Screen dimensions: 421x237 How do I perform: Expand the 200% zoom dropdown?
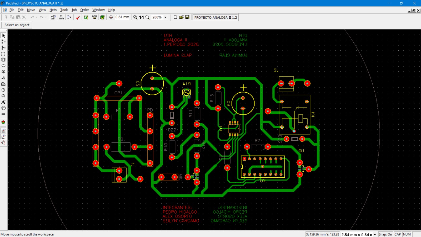point(165,17)
